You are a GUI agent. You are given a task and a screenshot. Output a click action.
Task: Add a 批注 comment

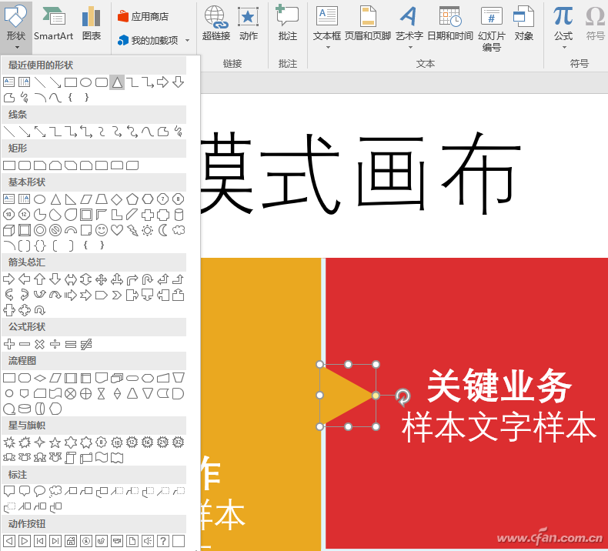coord(287,24)
